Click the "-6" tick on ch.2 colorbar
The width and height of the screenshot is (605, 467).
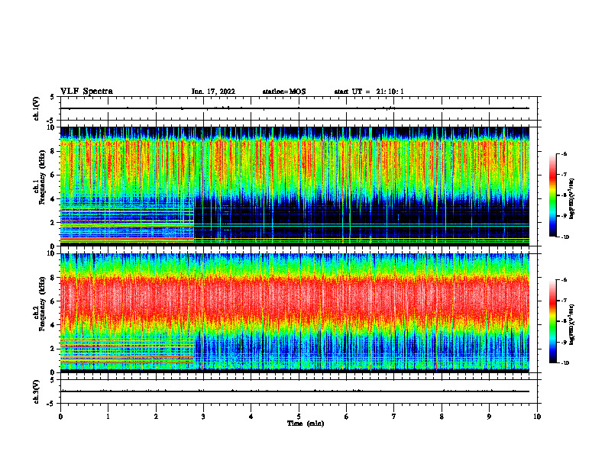[564, 280]
